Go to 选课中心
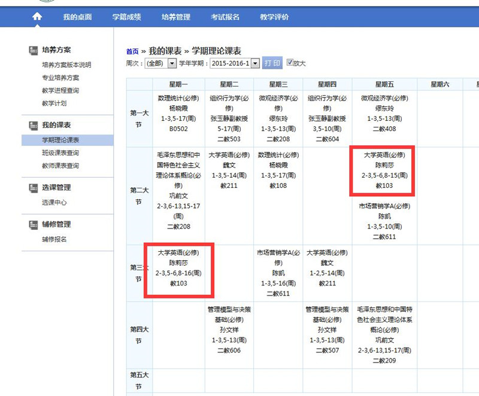The image size is (479, 396). tap(54, 203)
